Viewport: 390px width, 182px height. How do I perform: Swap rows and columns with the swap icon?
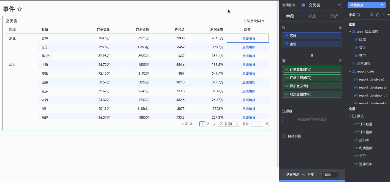312,55
